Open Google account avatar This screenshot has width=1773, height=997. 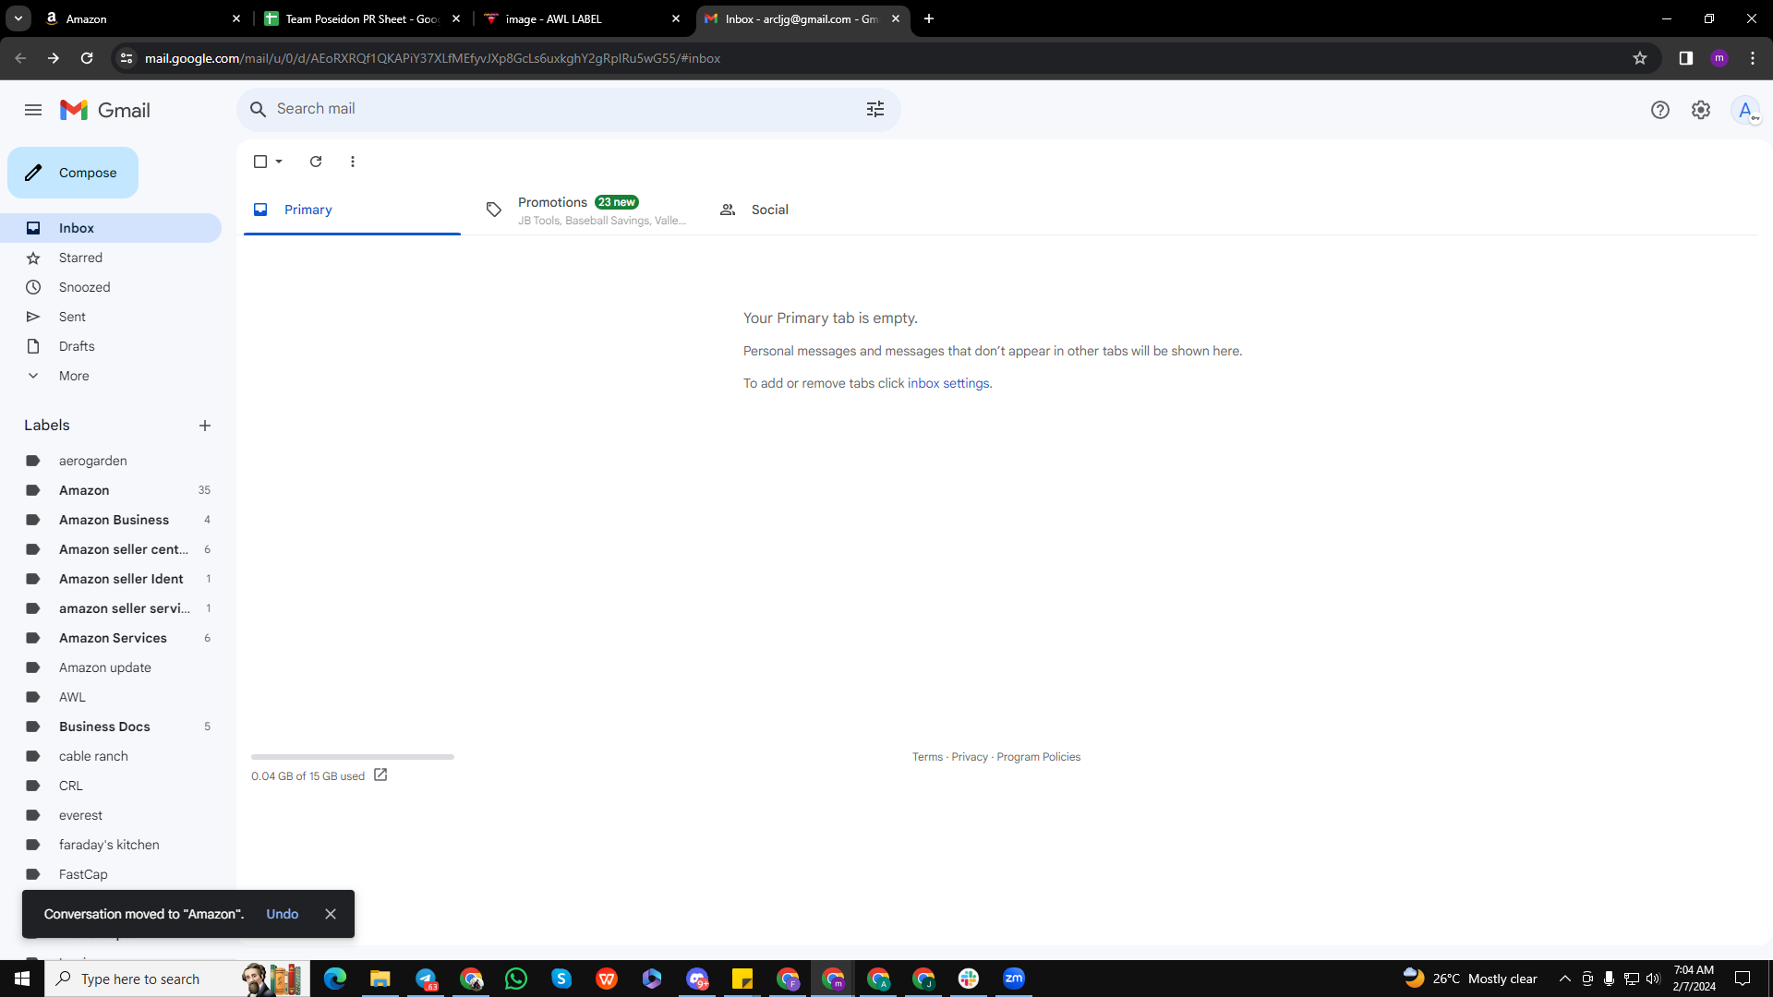1745,110
